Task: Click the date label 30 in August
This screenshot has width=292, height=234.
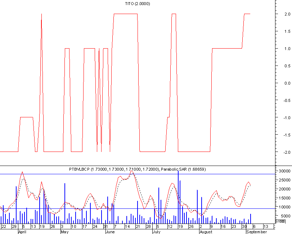Action: coord(244,226)
